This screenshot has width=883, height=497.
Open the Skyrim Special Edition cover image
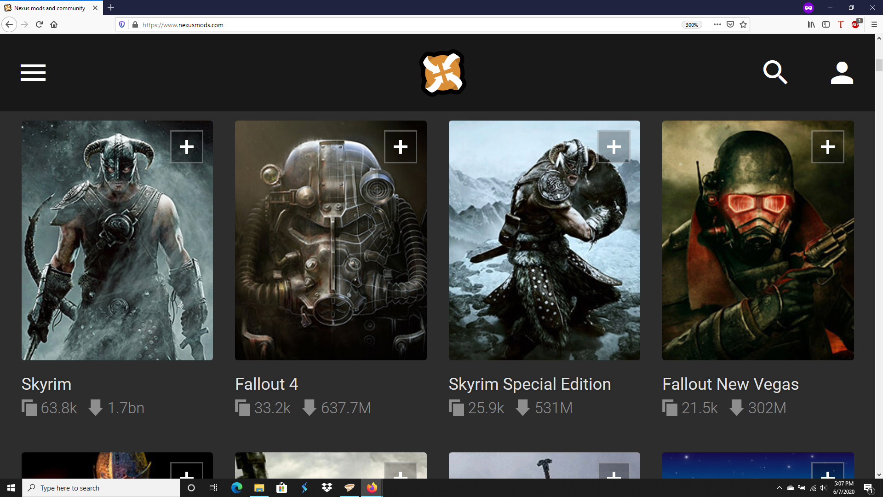545,240
